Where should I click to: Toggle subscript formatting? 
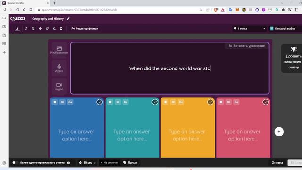point(54,29)
